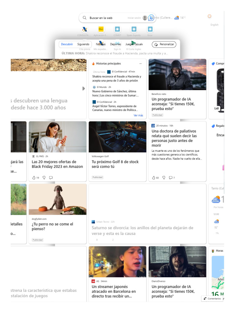Image resolution: width=235 pixels, height=313 pixels.
Task: Open DiarioDiverso programador de IA headline
Action: click(173, 292)
